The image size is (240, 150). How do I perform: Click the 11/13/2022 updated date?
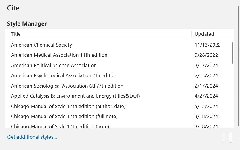[x=207, y=45]
